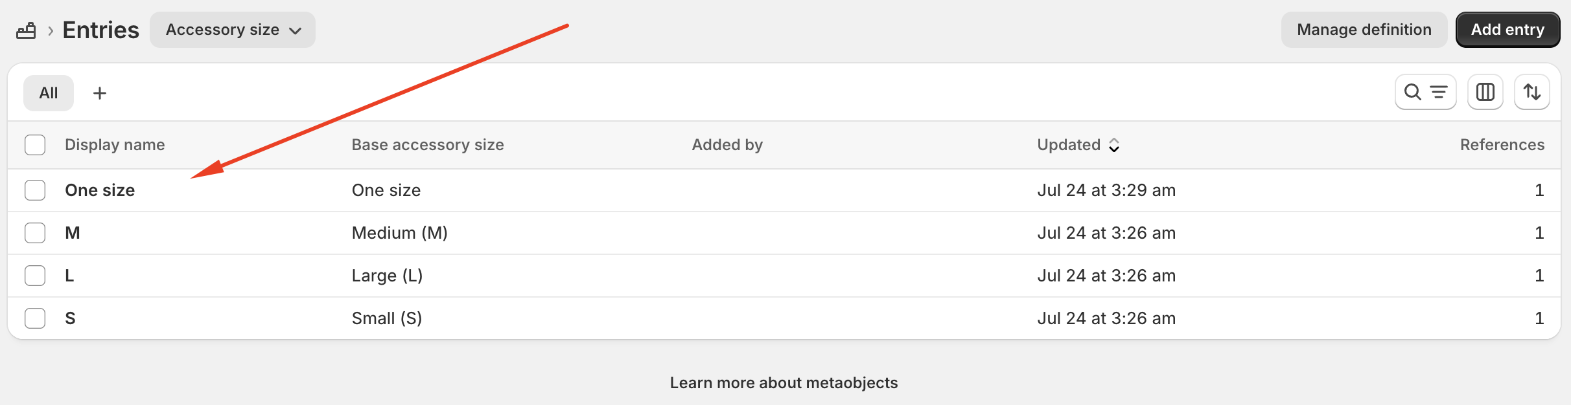Open the edit columns icon button
This screenshot has height=405, width=1571.
click(1485, 93)
